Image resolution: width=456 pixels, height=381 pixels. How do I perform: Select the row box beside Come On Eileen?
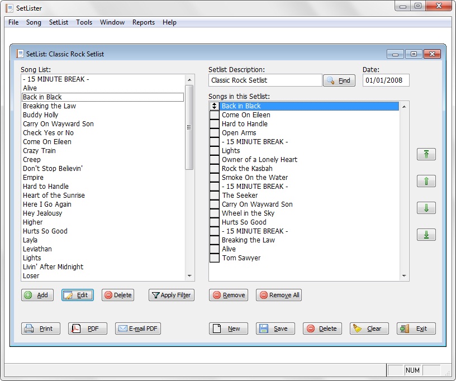tap(215, 115)
